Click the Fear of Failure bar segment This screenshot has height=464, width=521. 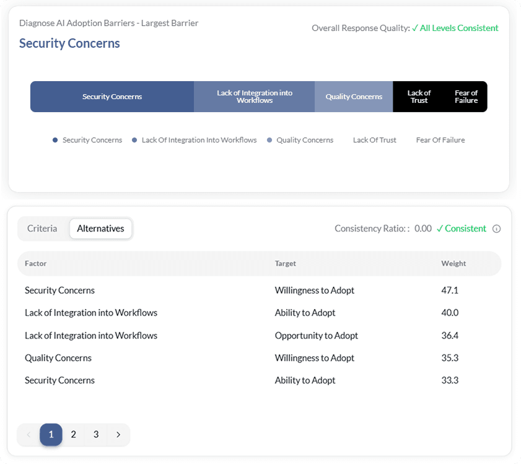click(x=466, y=97)
